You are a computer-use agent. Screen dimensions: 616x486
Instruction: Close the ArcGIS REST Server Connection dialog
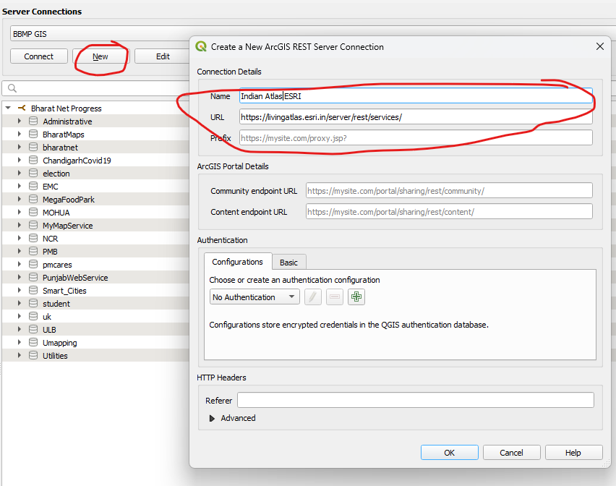[x=599, y=46]
